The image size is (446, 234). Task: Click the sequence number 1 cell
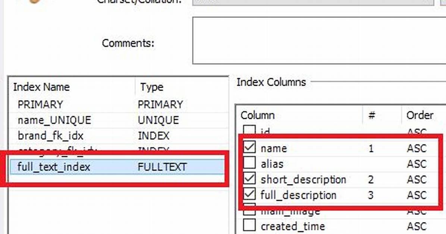click(371, 148)
